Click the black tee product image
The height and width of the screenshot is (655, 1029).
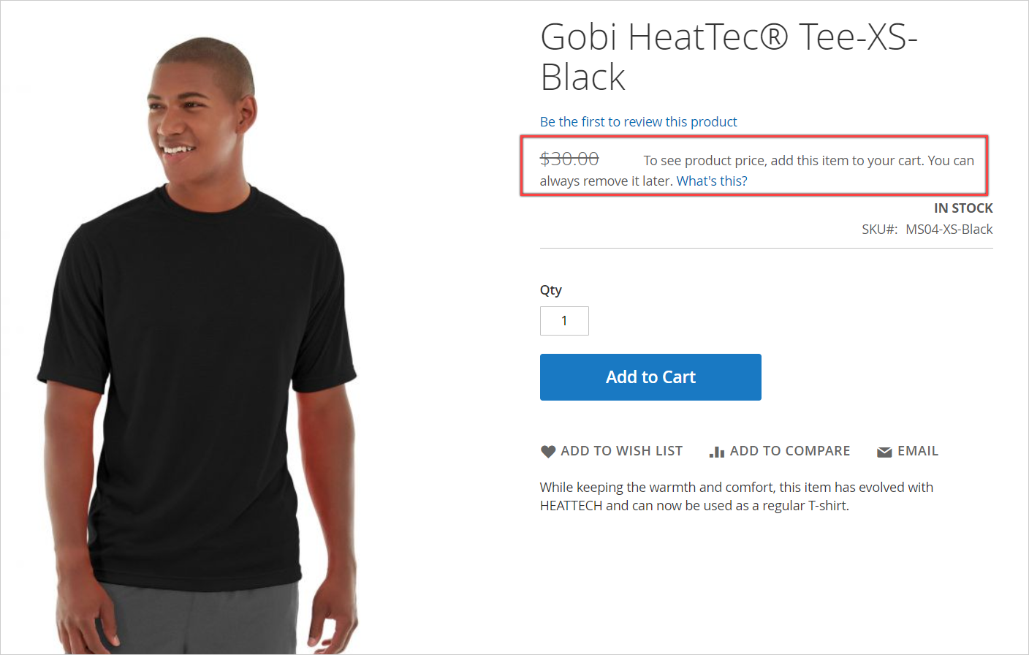click(x=197, y=380)
